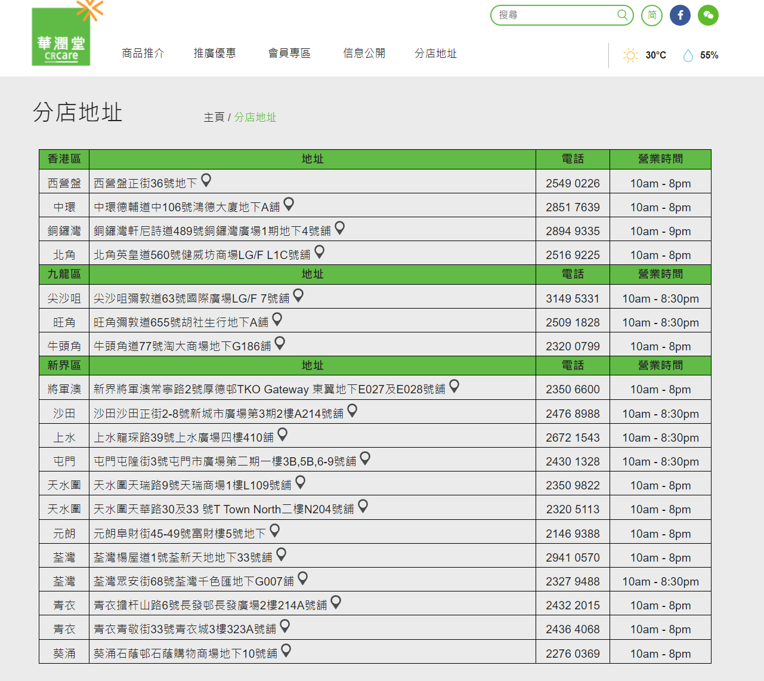Open the map pin for 葵涌 store address
This screenshot has height=681, width=764.
coord(286,651)
